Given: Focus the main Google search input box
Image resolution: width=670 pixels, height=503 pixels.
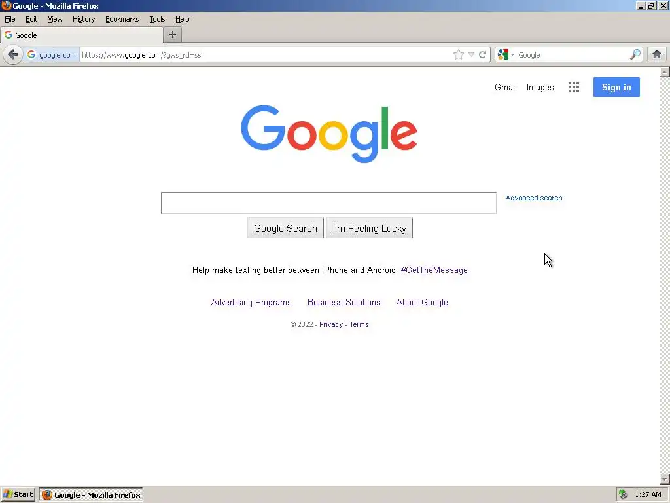Looking at the screenshot, I should 328,203.
